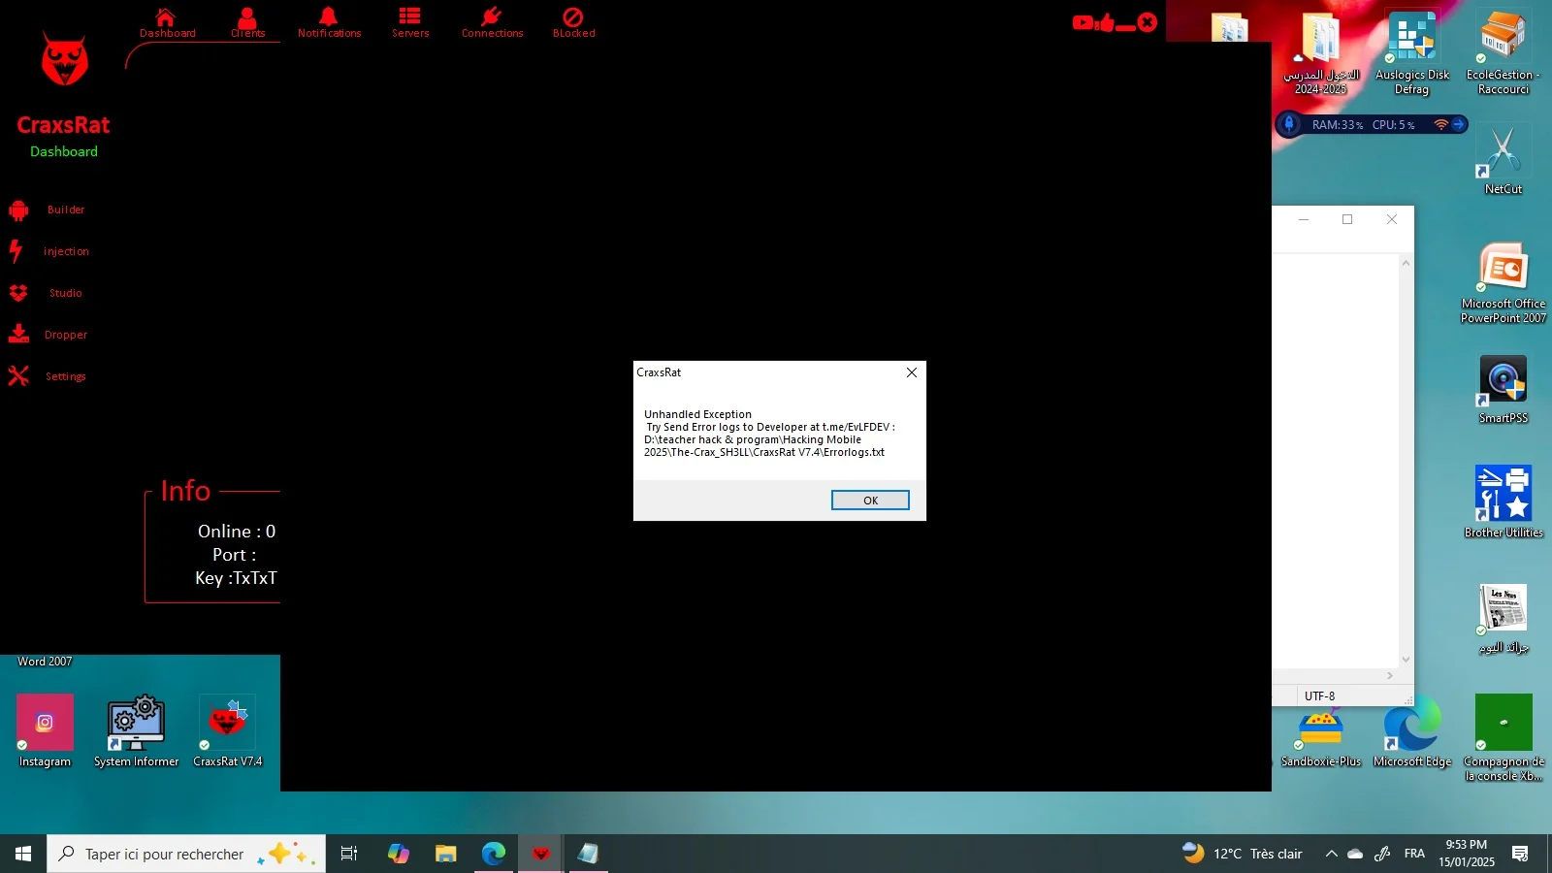Open the Brother Utilities shortcut

coord(1503,502)
